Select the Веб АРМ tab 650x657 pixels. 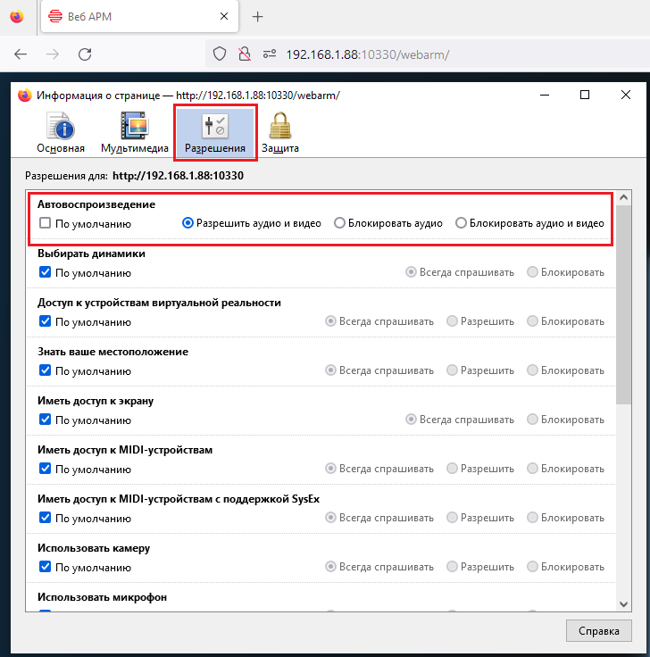(x=139, y=16)
